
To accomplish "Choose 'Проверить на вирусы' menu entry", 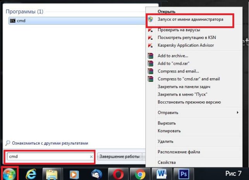I will (x=179, y=30).
